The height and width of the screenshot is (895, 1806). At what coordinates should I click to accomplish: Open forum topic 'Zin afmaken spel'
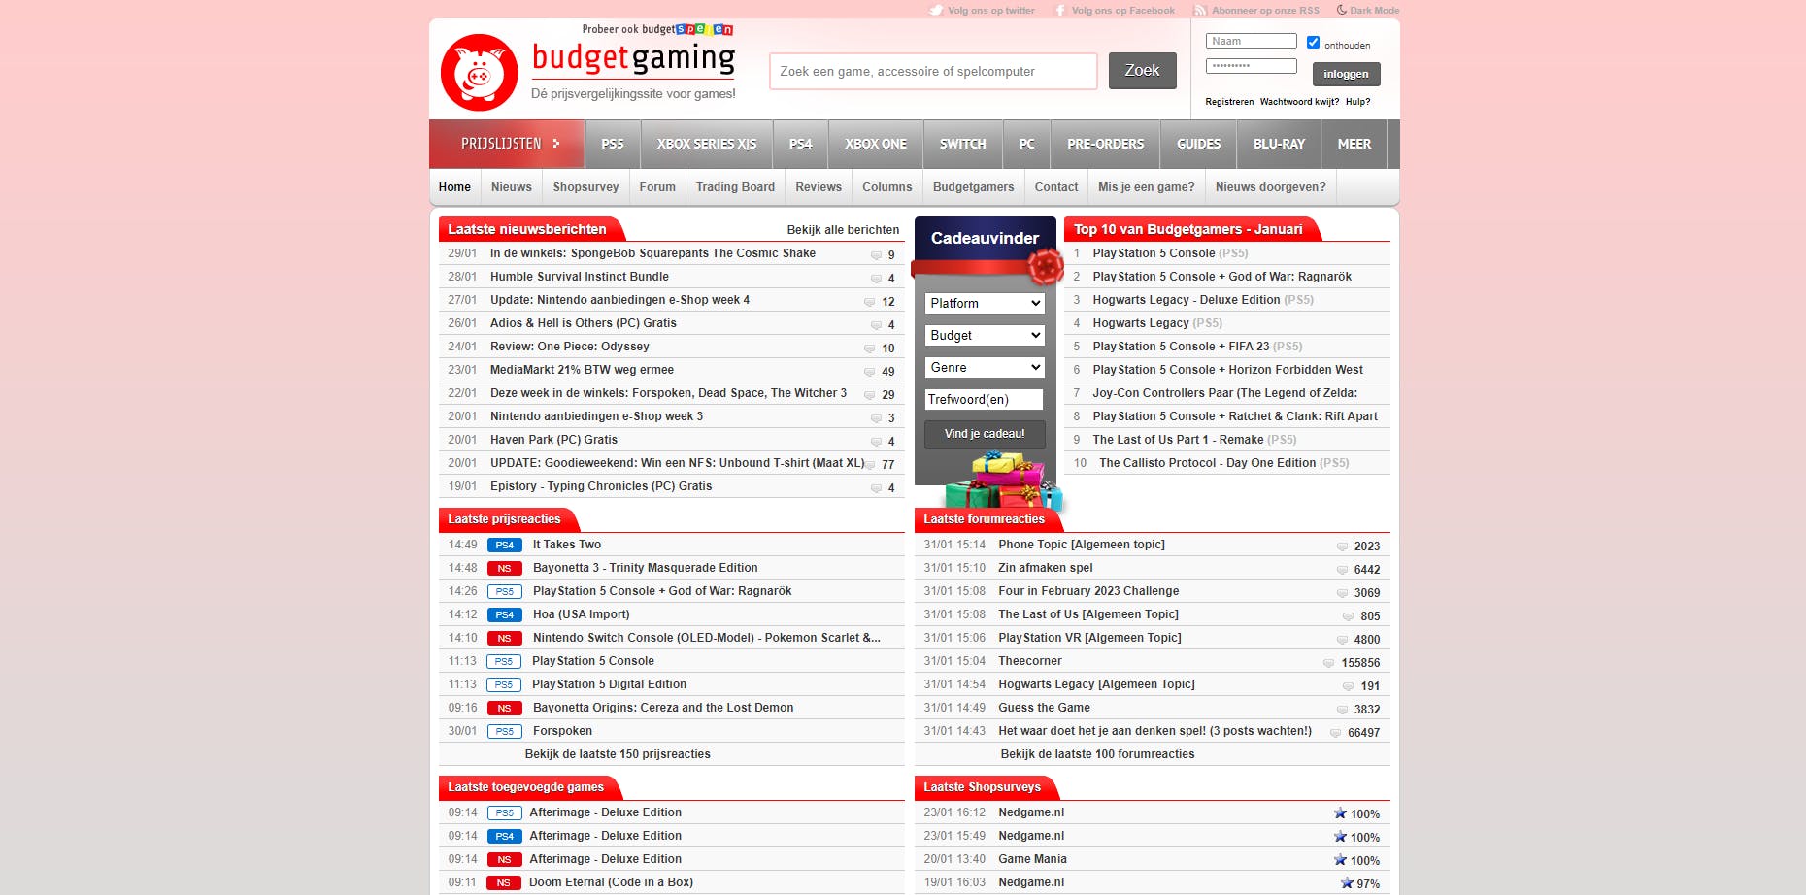point(1045,568)
